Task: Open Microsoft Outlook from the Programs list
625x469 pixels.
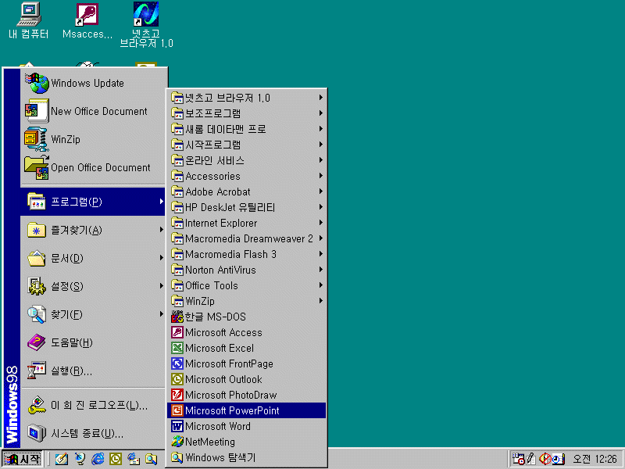Action: (x=247, y=379)
